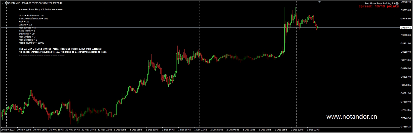Click the Magic_Number = 21000 line
Screen dimensions: 413x133
pos(31,43)
